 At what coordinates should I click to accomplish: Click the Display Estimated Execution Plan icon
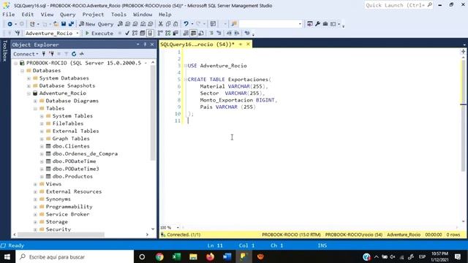135,33
